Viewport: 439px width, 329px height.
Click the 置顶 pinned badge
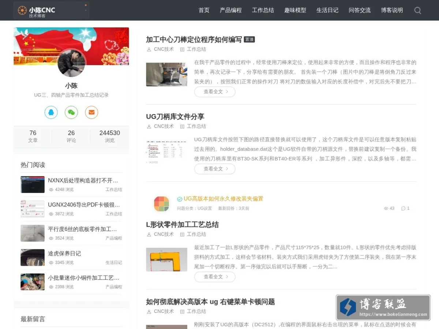click(x=249, y=39)
